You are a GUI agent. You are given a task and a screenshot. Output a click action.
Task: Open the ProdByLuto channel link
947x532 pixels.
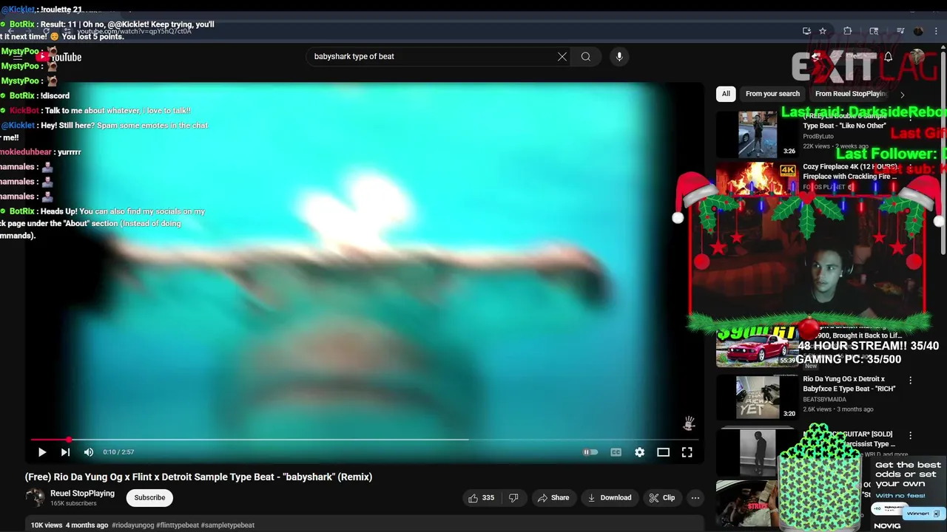click(818, 137)
